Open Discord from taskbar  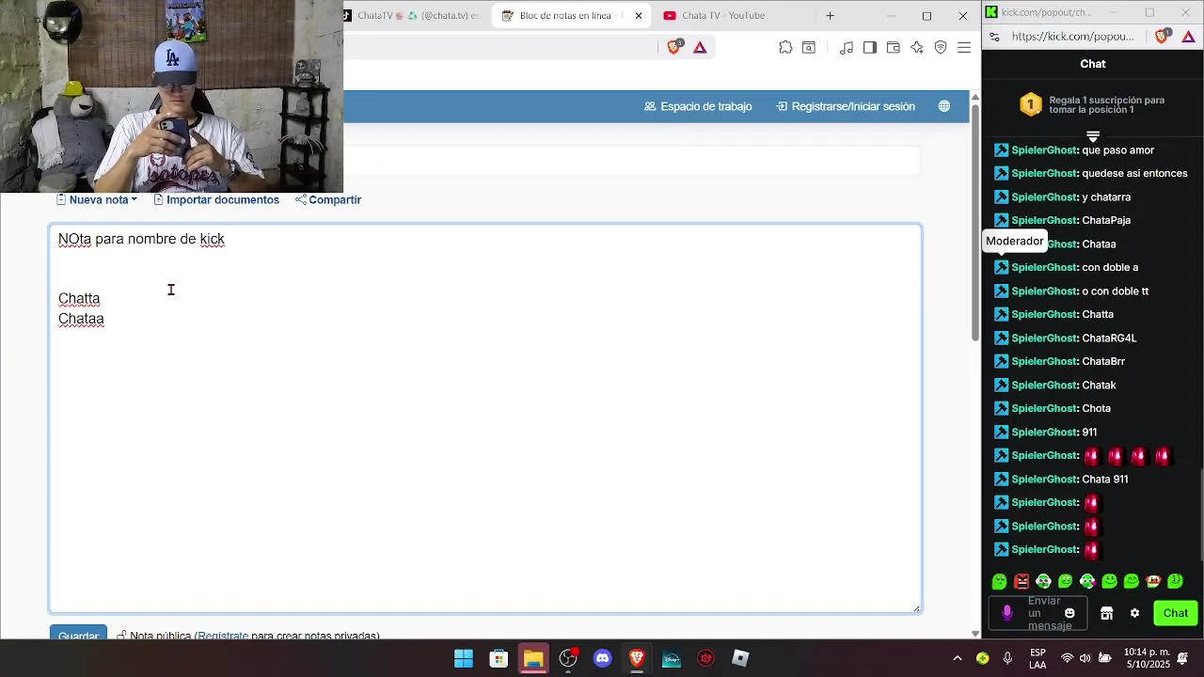point(603,658)
